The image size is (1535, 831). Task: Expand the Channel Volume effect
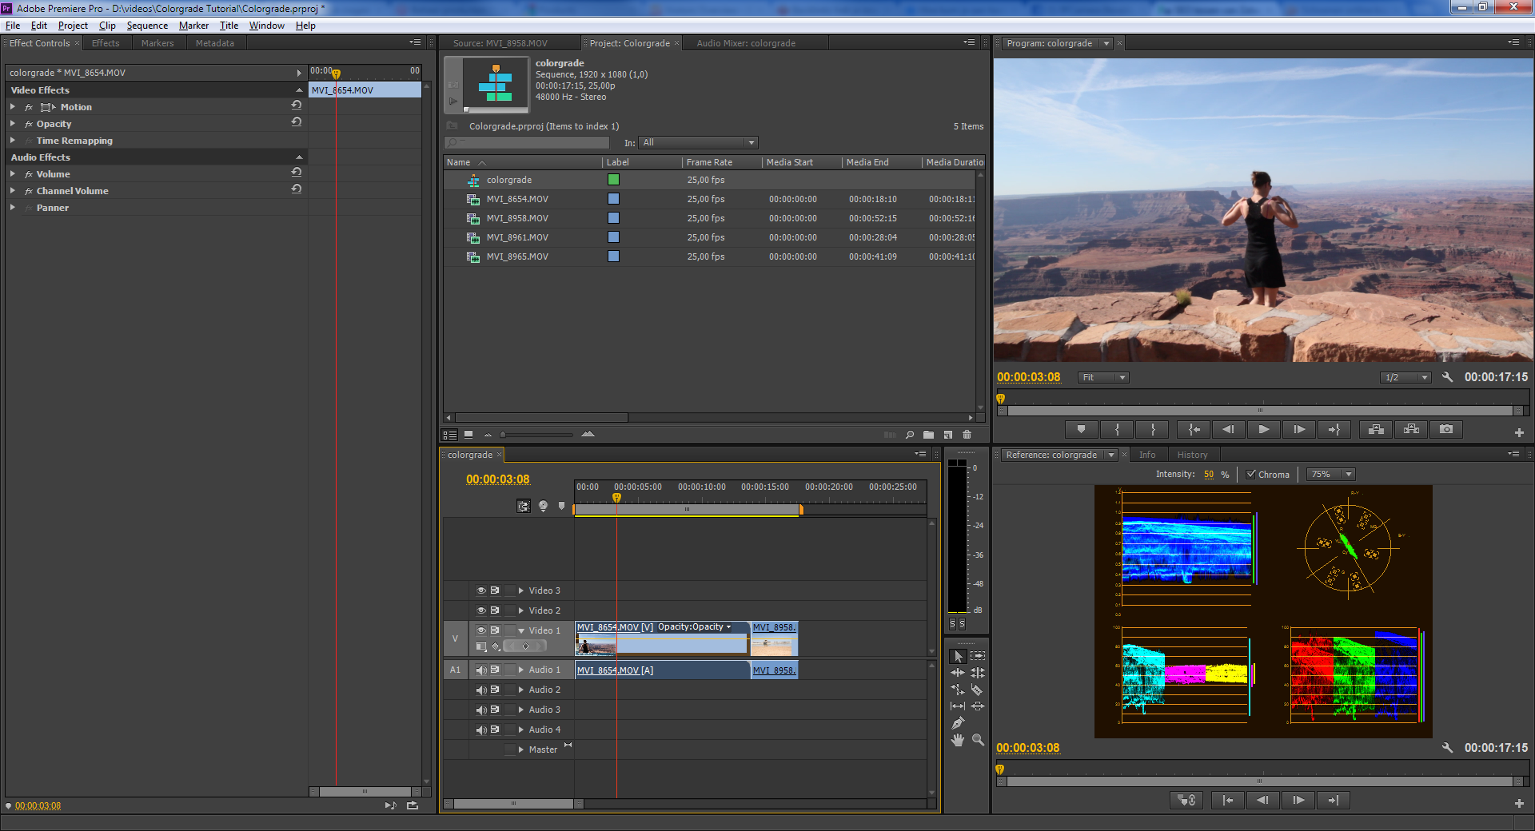pyautogui.click(x=13, y=191)
